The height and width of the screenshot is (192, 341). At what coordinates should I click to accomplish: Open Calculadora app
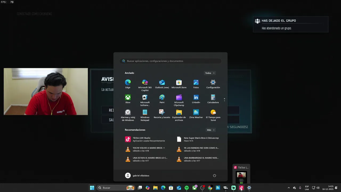[213, 99]
